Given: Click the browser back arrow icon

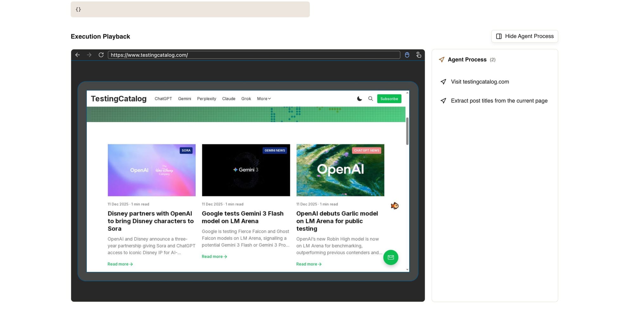Looking at the screenshot, I should coord(77,55).
